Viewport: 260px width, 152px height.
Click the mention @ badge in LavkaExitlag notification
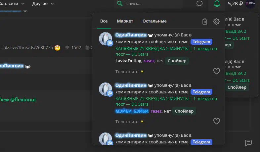pyautogui.click(x=110, y=43)
